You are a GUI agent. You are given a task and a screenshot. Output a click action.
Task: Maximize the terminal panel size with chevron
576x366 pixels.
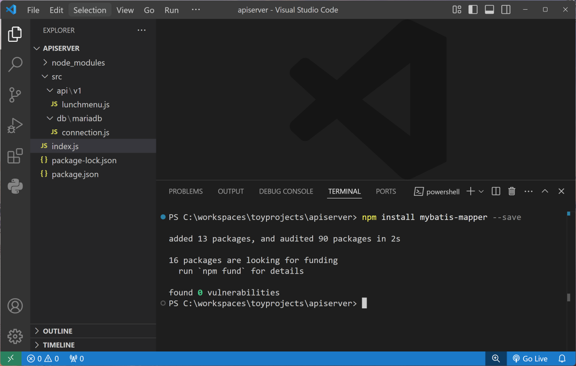pyautogui.click(x=545, y=191)
